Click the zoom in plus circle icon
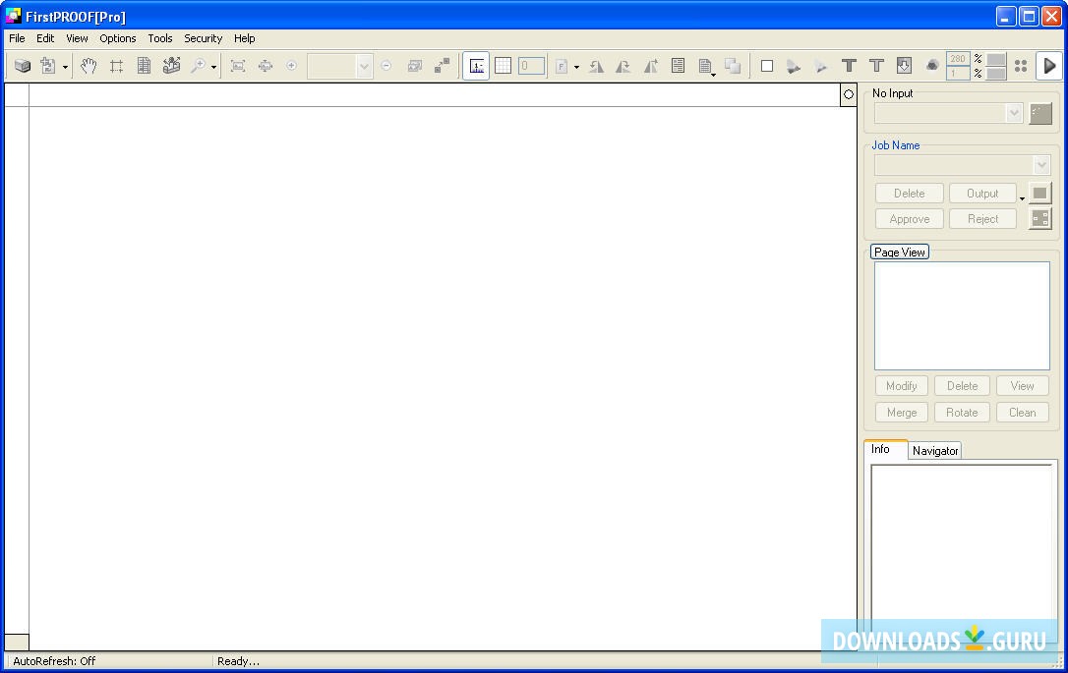This screenshot has height=673, width=1068. coord(291,66)
